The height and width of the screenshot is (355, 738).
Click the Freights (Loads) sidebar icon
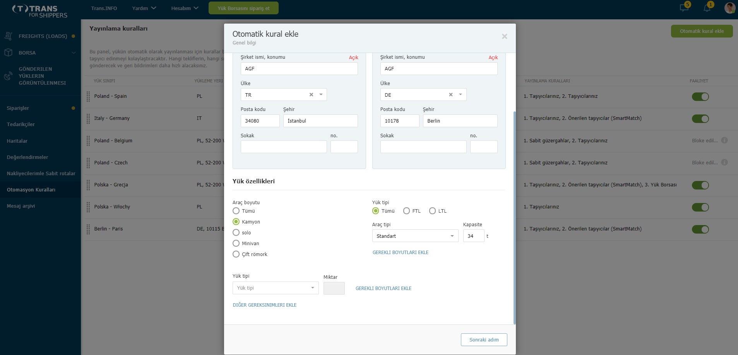pos(9,36)
